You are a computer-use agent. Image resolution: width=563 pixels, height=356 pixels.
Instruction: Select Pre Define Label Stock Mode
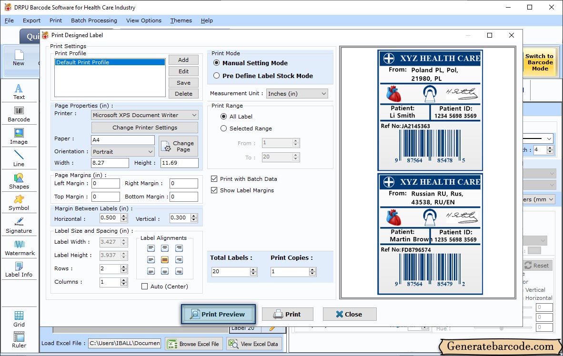217,76
